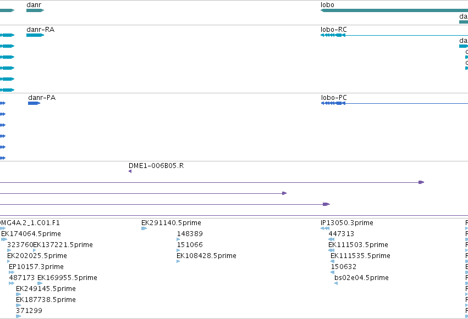Select the 323760 EST label
The image size is (468, 319).
click(x=20, y=245)
